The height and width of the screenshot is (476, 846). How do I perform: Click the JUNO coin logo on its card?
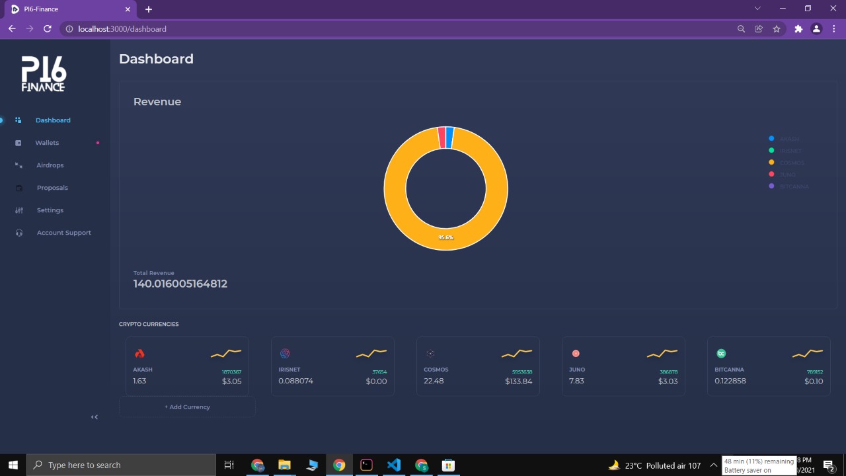point(576,353)
